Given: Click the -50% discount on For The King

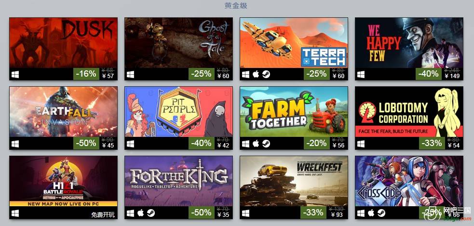Looking at the screenshot, I should (x=202, y=213).
